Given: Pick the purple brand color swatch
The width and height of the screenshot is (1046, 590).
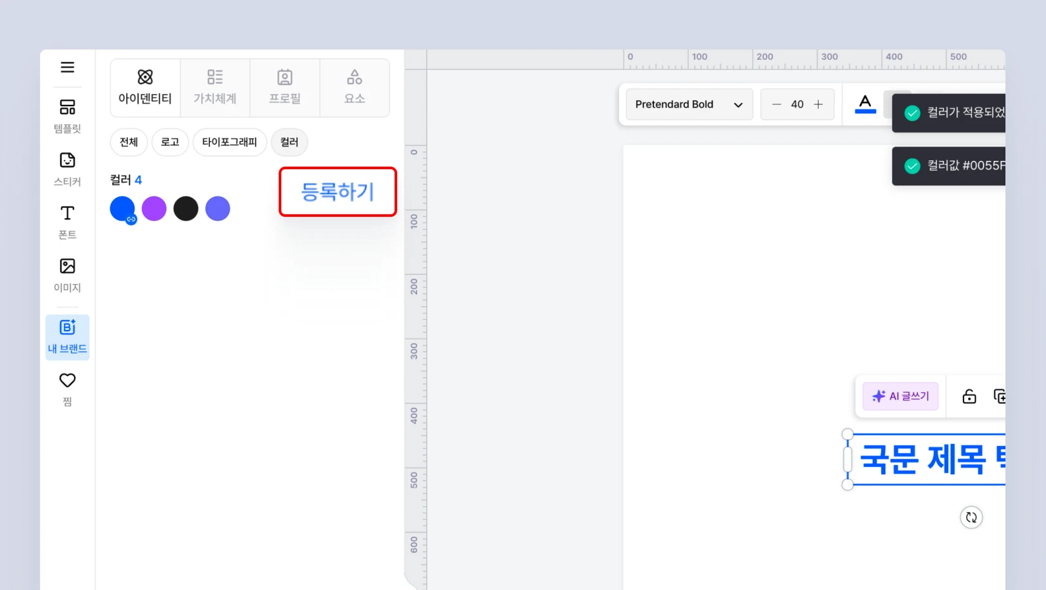Looking at the screenshot, I should [154, 208].
